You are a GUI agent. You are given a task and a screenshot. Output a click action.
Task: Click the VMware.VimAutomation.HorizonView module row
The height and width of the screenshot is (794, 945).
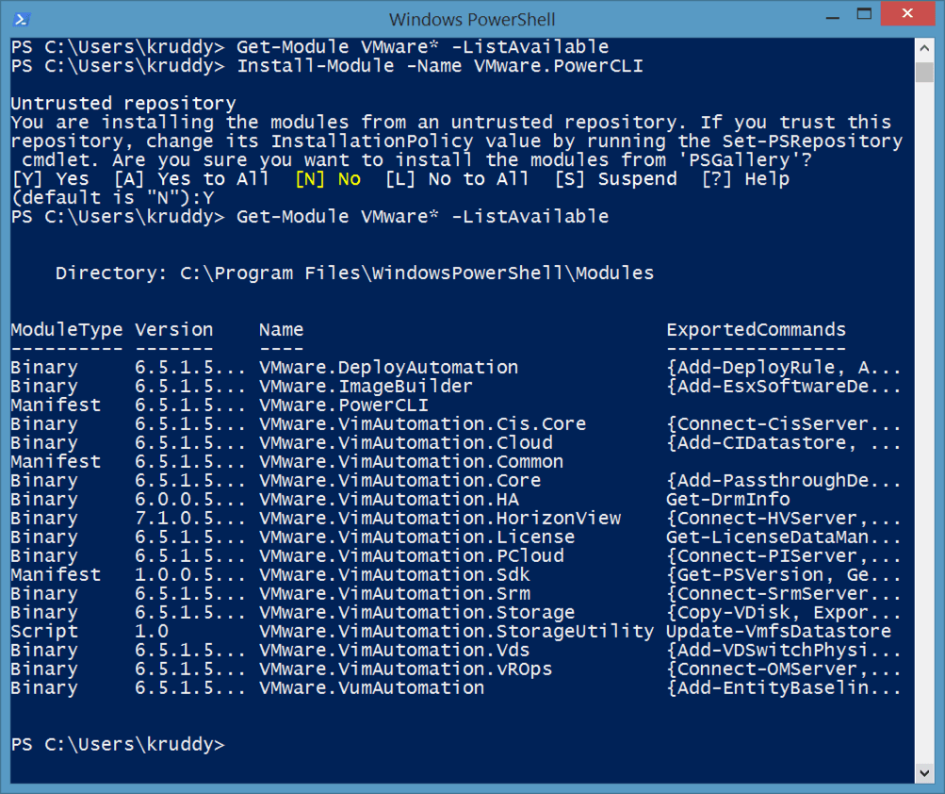439,519
